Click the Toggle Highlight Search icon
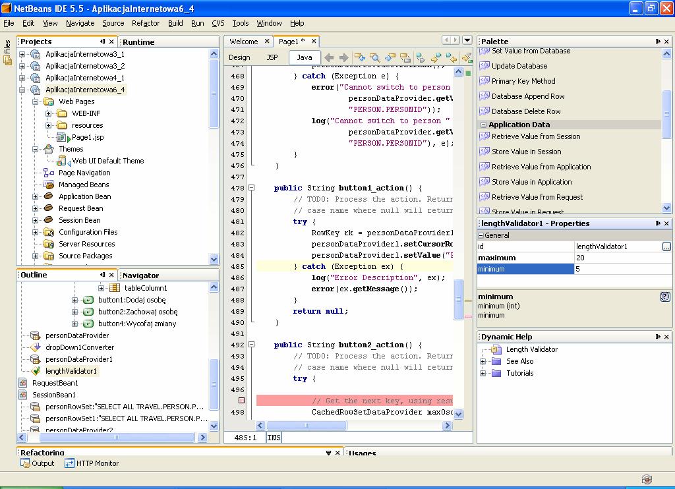Screen dimensions: 675x489 pos(405,57)
